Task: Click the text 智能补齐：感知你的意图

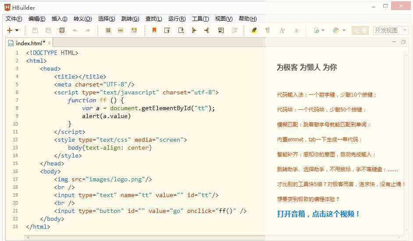Action: (306, 154)
